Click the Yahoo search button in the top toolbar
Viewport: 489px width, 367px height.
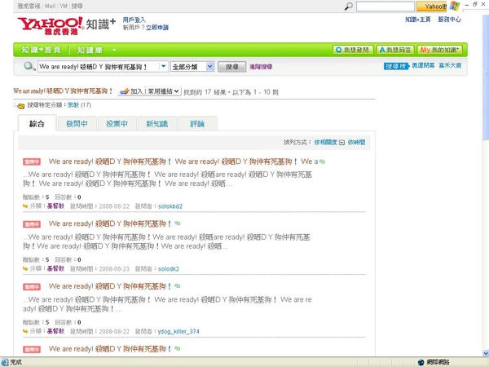[432, 7]
